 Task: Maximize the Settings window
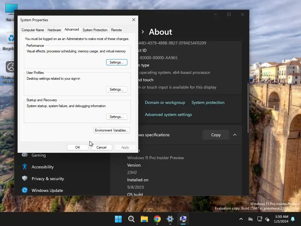[x=229, y=14]
